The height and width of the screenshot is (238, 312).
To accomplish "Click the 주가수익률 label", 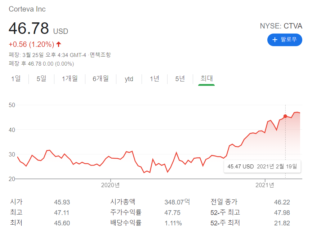I will pyautogui.click(x=126, y=212).
